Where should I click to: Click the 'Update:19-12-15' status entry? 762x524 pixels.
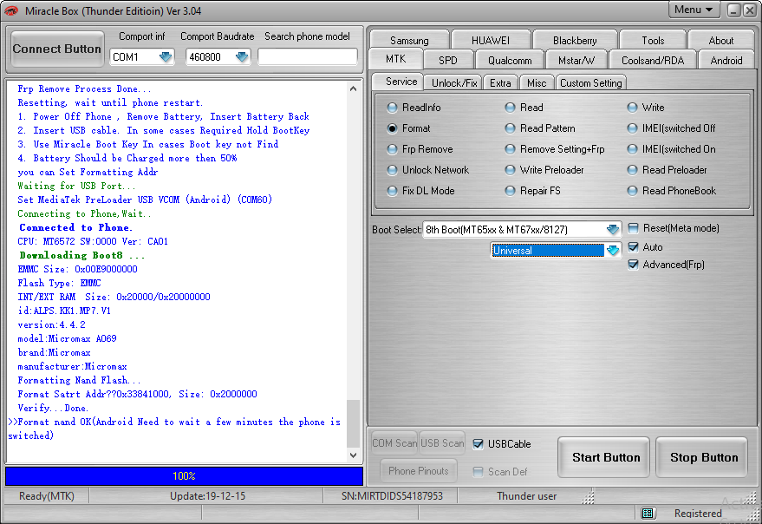(x=207, y=495)
